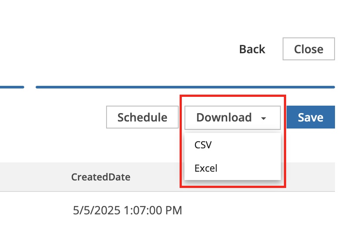Export the report as an Excel file
The height and width of the screenshot is (228, 346).
click(x=206, y=168)
